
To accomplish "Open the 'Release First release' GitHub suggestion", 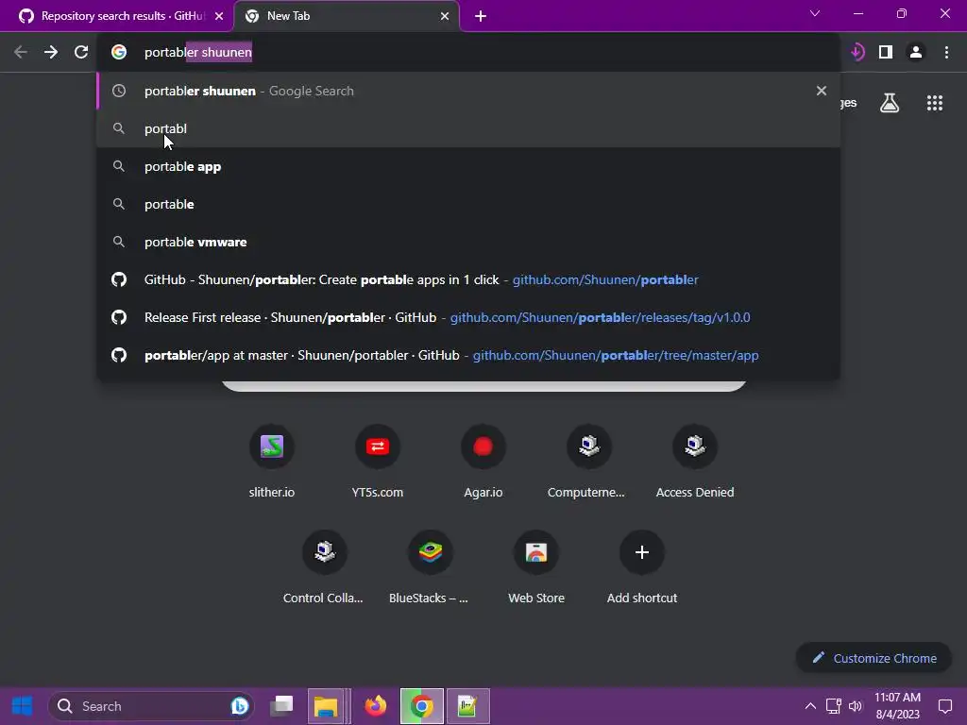I will (468, 317).
